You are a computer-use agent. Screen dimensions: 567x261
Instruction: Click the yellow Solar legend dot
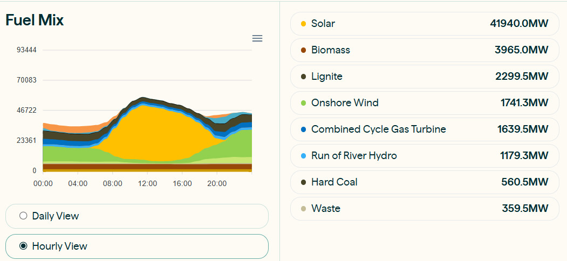coord(303,24)
